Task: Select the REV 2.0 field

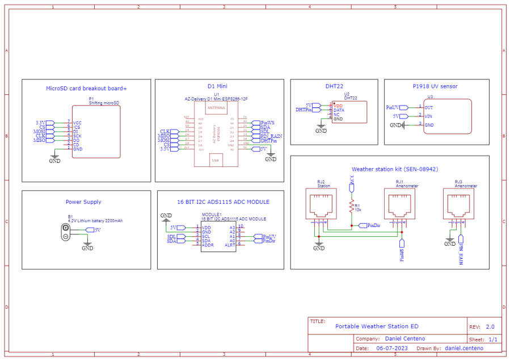Action: tap(490, 327)
